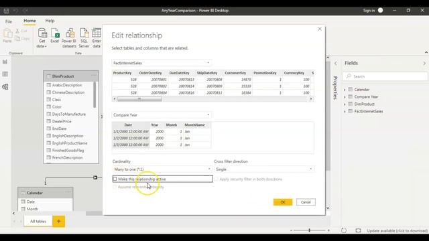
Task: Collapse the ribbon with the caret icon
Action: coord(426,52)
